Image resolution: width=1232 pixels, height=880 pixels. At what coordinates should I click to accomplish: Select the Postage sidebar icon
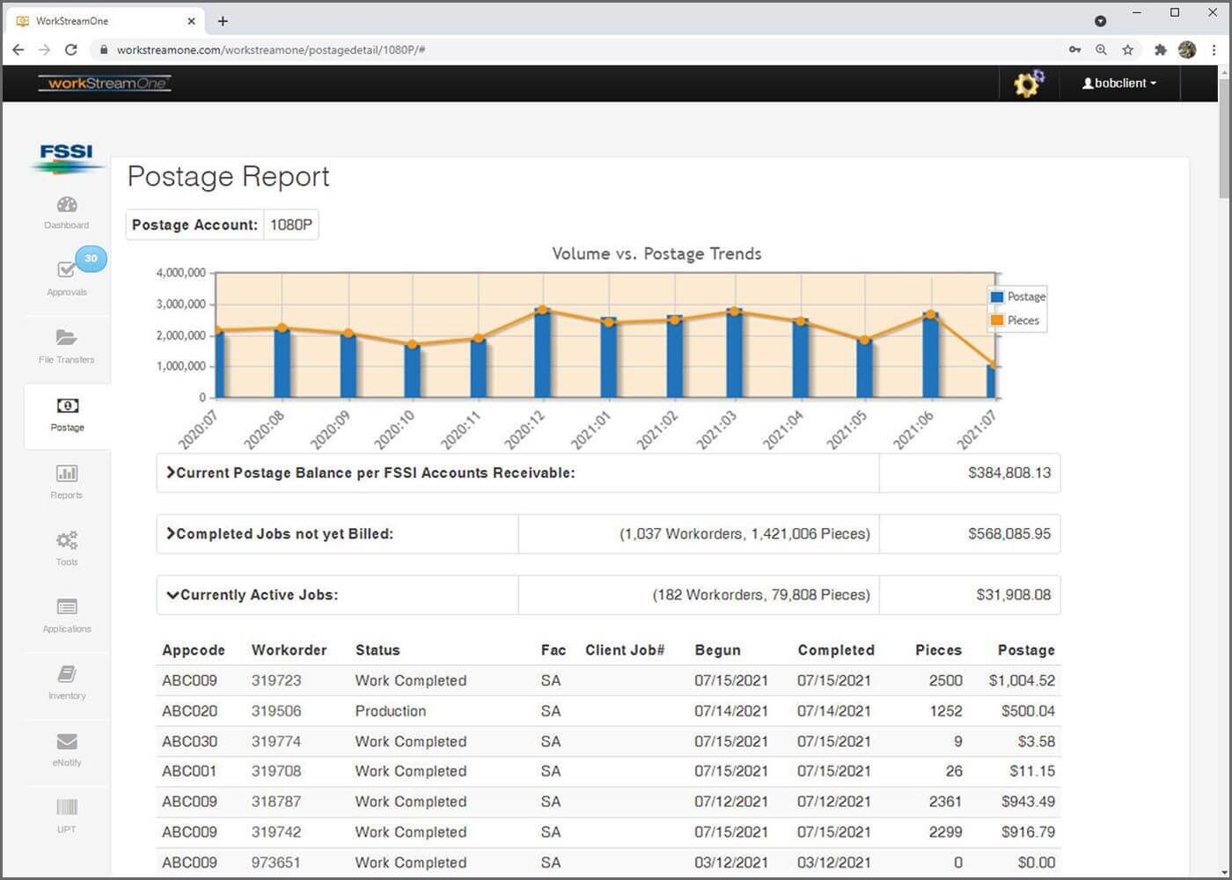point(66,414)
